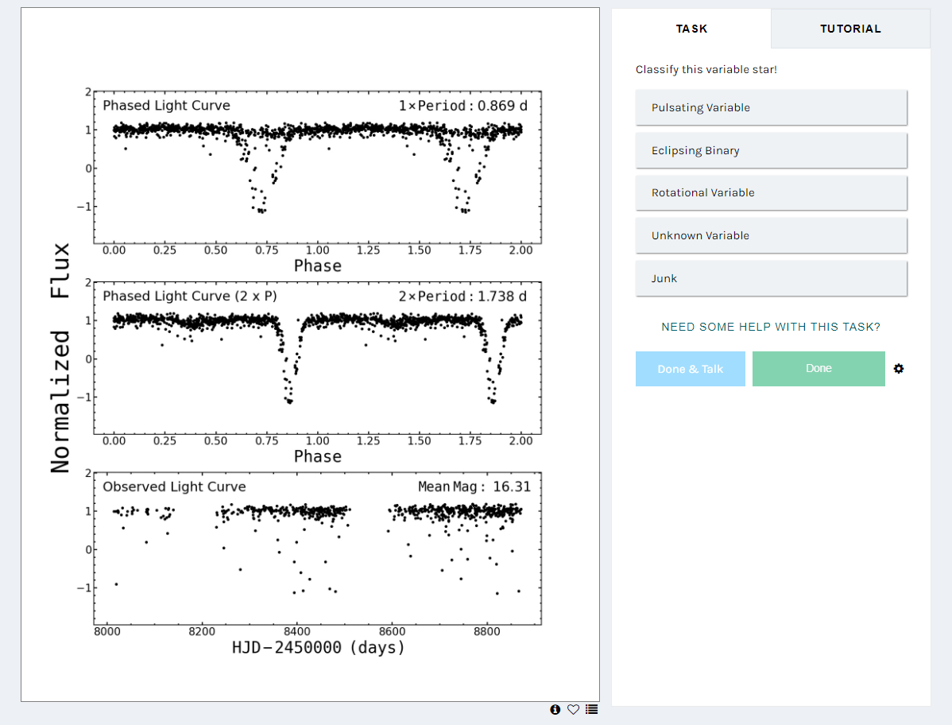Mark this light curve as Junk
The width and height of the screenshot is (952, 725).
(771, 279)
